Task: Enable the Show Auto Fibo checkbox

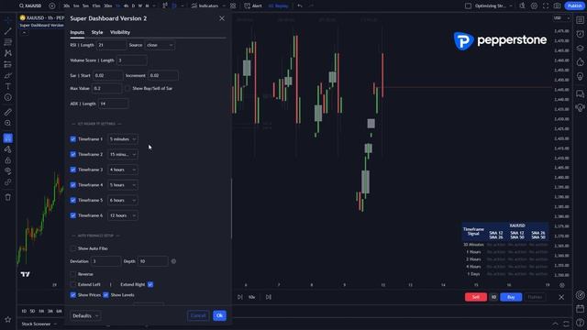Action: [x=73, y=248]
